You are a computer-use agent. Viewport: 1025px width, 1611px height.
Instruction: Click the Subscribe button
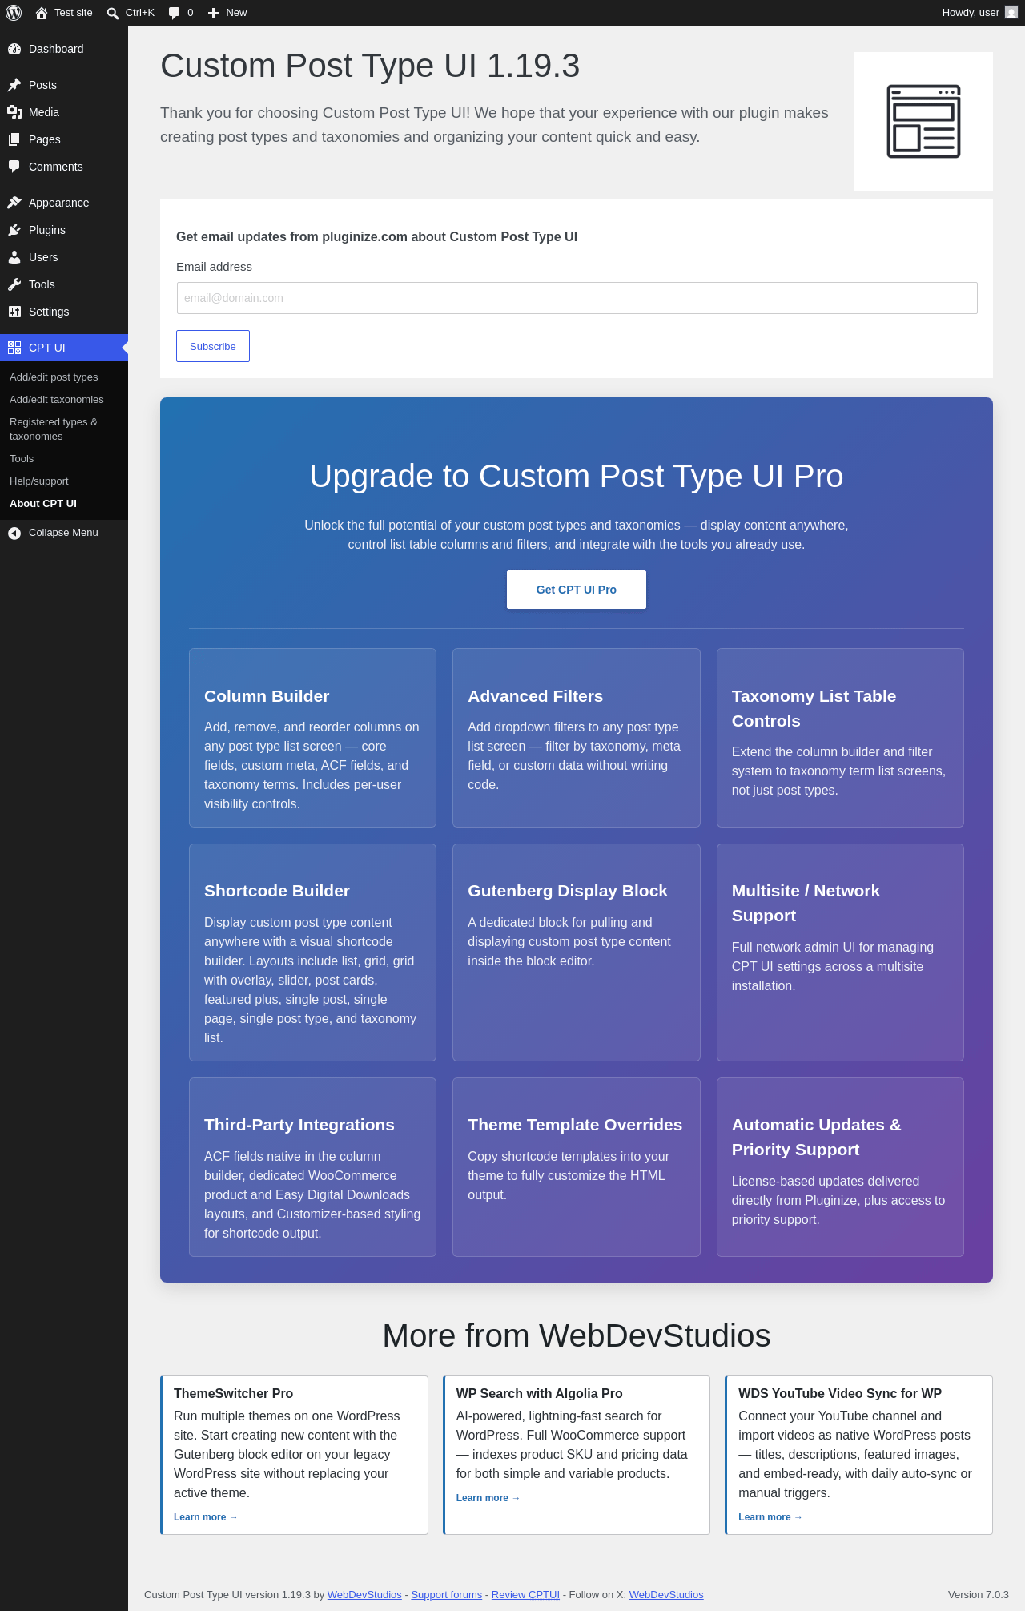point(213,346)
